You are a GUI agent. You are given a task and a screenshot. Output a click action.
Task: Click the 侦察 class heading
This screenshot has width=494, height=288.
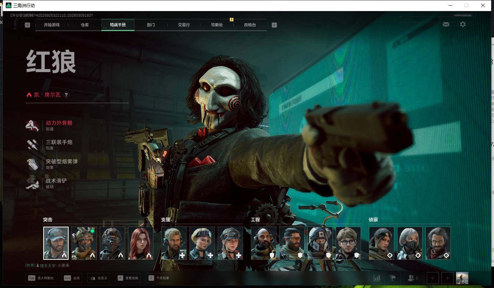pos(373,220)
